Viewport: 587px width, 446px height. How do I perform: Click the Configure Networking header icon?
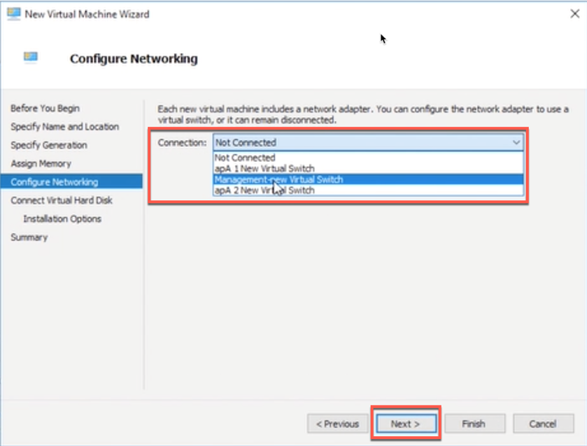[x=31, y=57]
